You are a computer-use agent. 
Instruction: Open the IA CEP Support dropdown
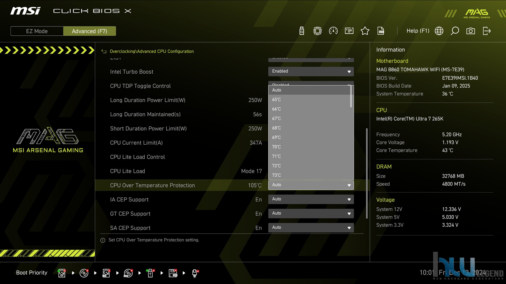pos(311,199)
